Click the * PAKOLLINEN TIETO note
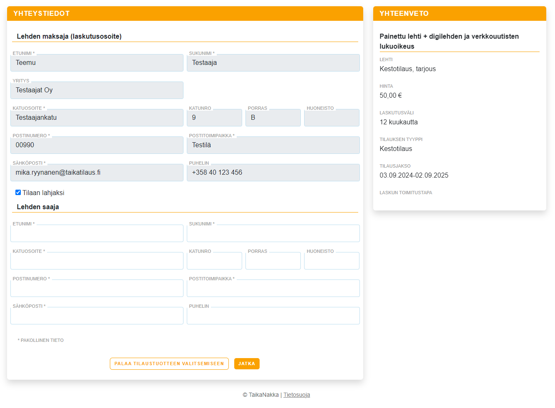The height and width of the screenshot is (408, 555). point(41,340)
